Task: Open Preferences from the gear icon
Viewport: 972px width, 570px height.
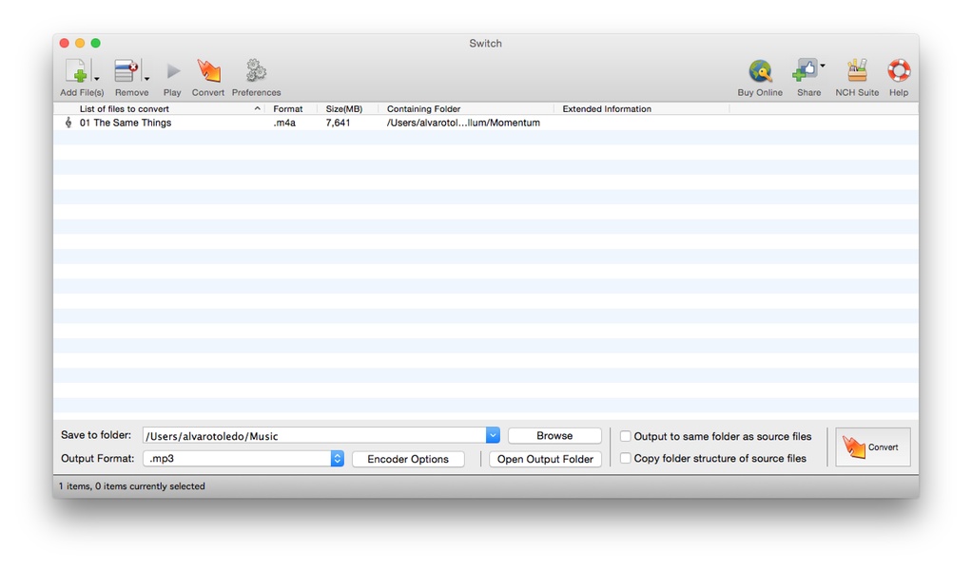Action: point(256,71)
